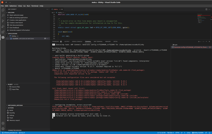This screenshot has height=134, width=212.
Task: Switch to the nRF Terminal tab
Action: 98,42
